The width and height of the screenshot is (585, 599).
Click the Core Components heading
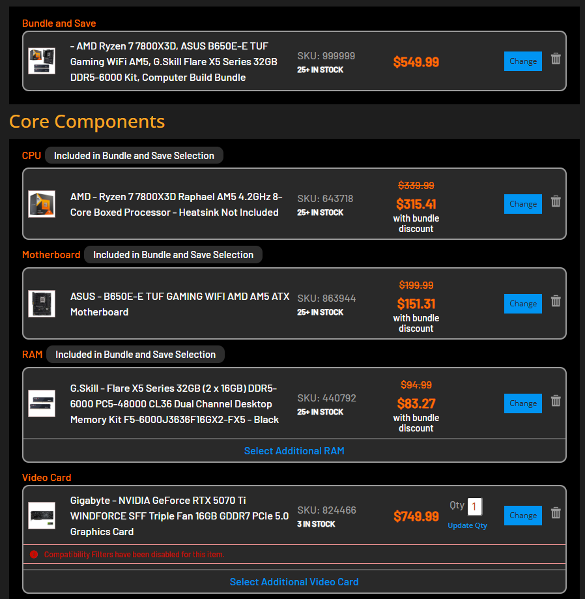tap(87, 121)
